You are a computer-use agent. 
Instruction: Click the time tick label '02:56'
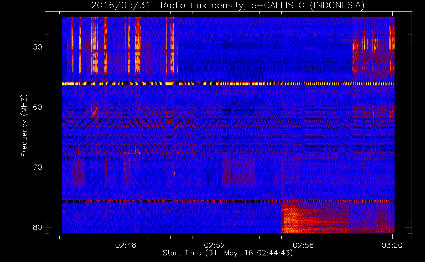click(x=303, y=245)
